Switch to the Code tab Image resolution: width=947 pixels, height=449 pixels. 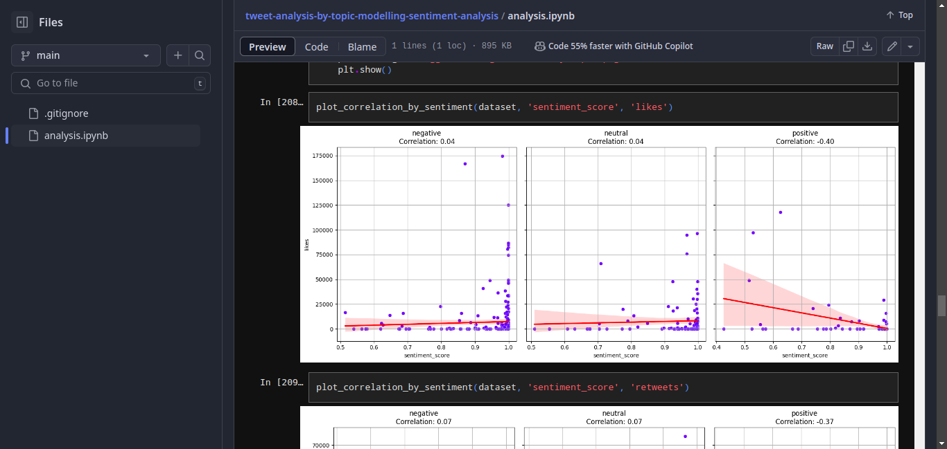click(x=316, y=46)
